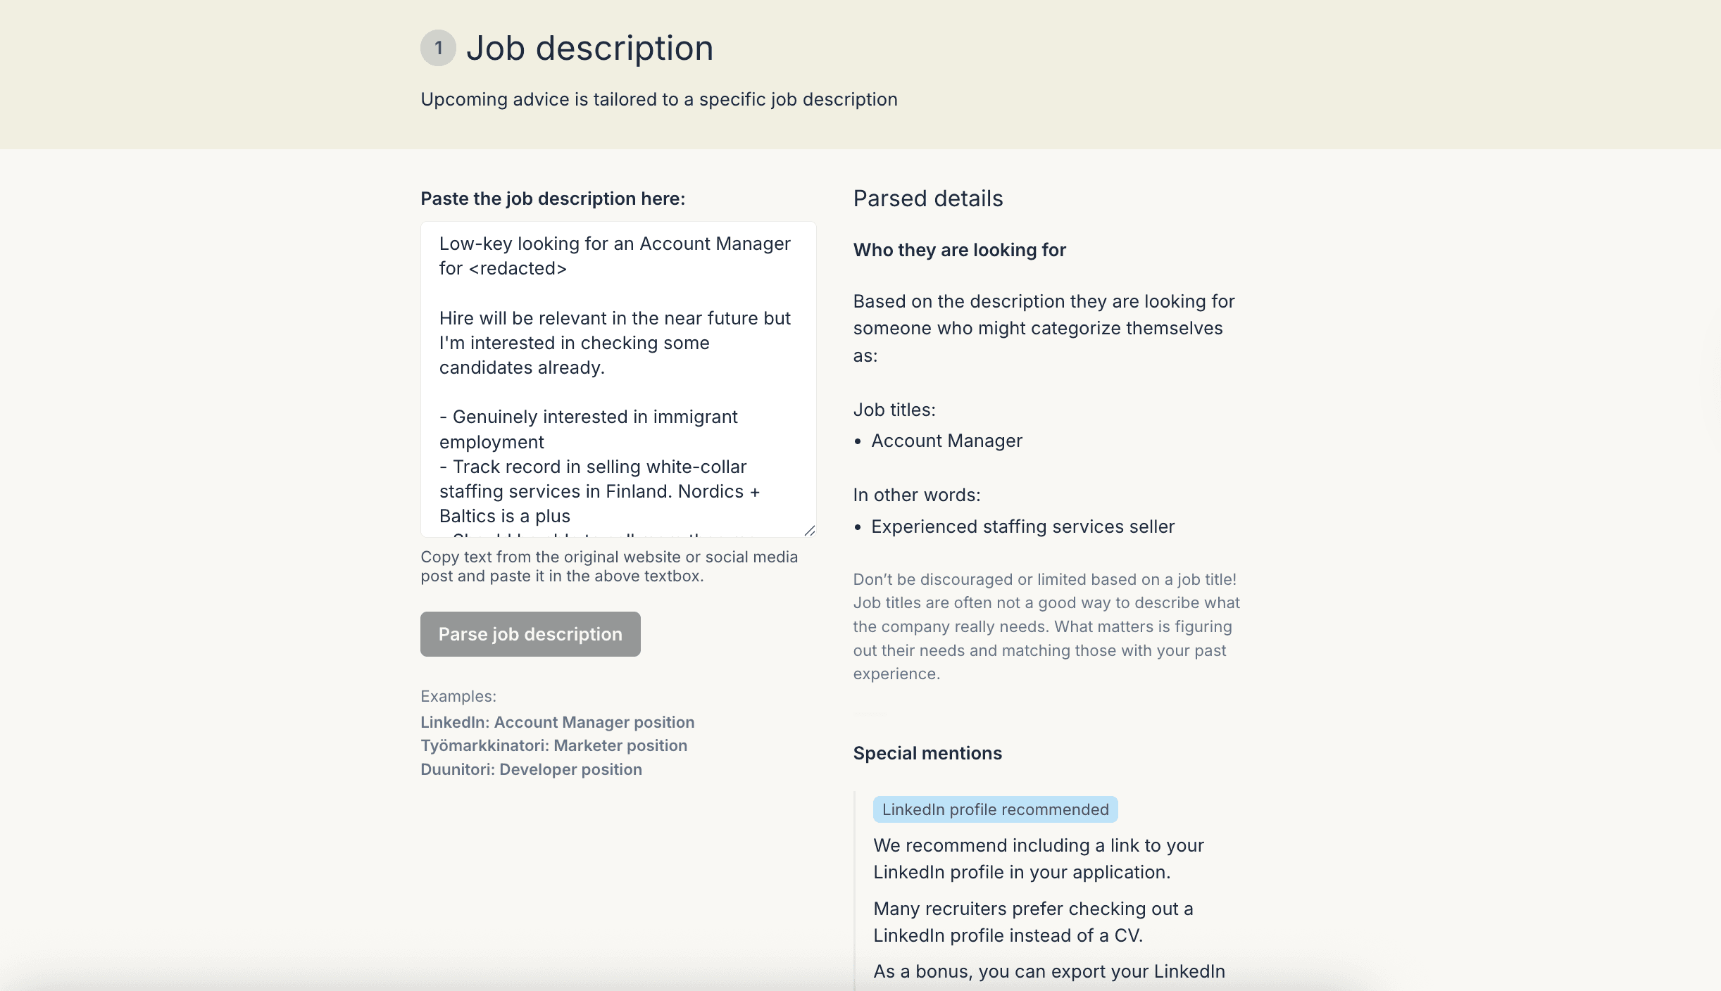1721x991 pixels.
Task: Click the textarea resize handle
Action: 810,531
